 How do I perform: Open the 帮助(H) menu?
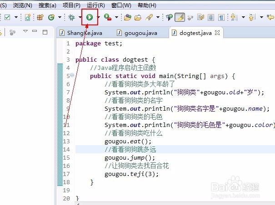[147, 5]
